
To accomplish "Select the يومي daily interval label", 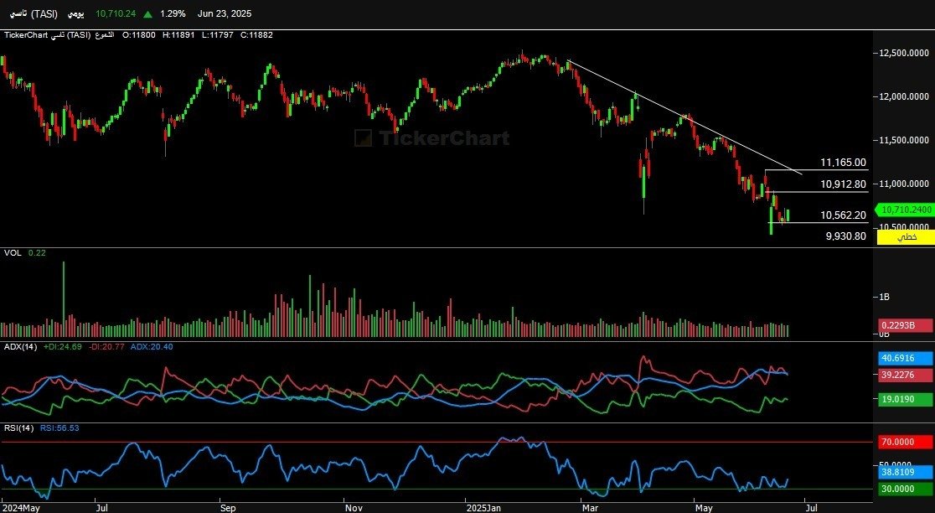I will point(75,13).
